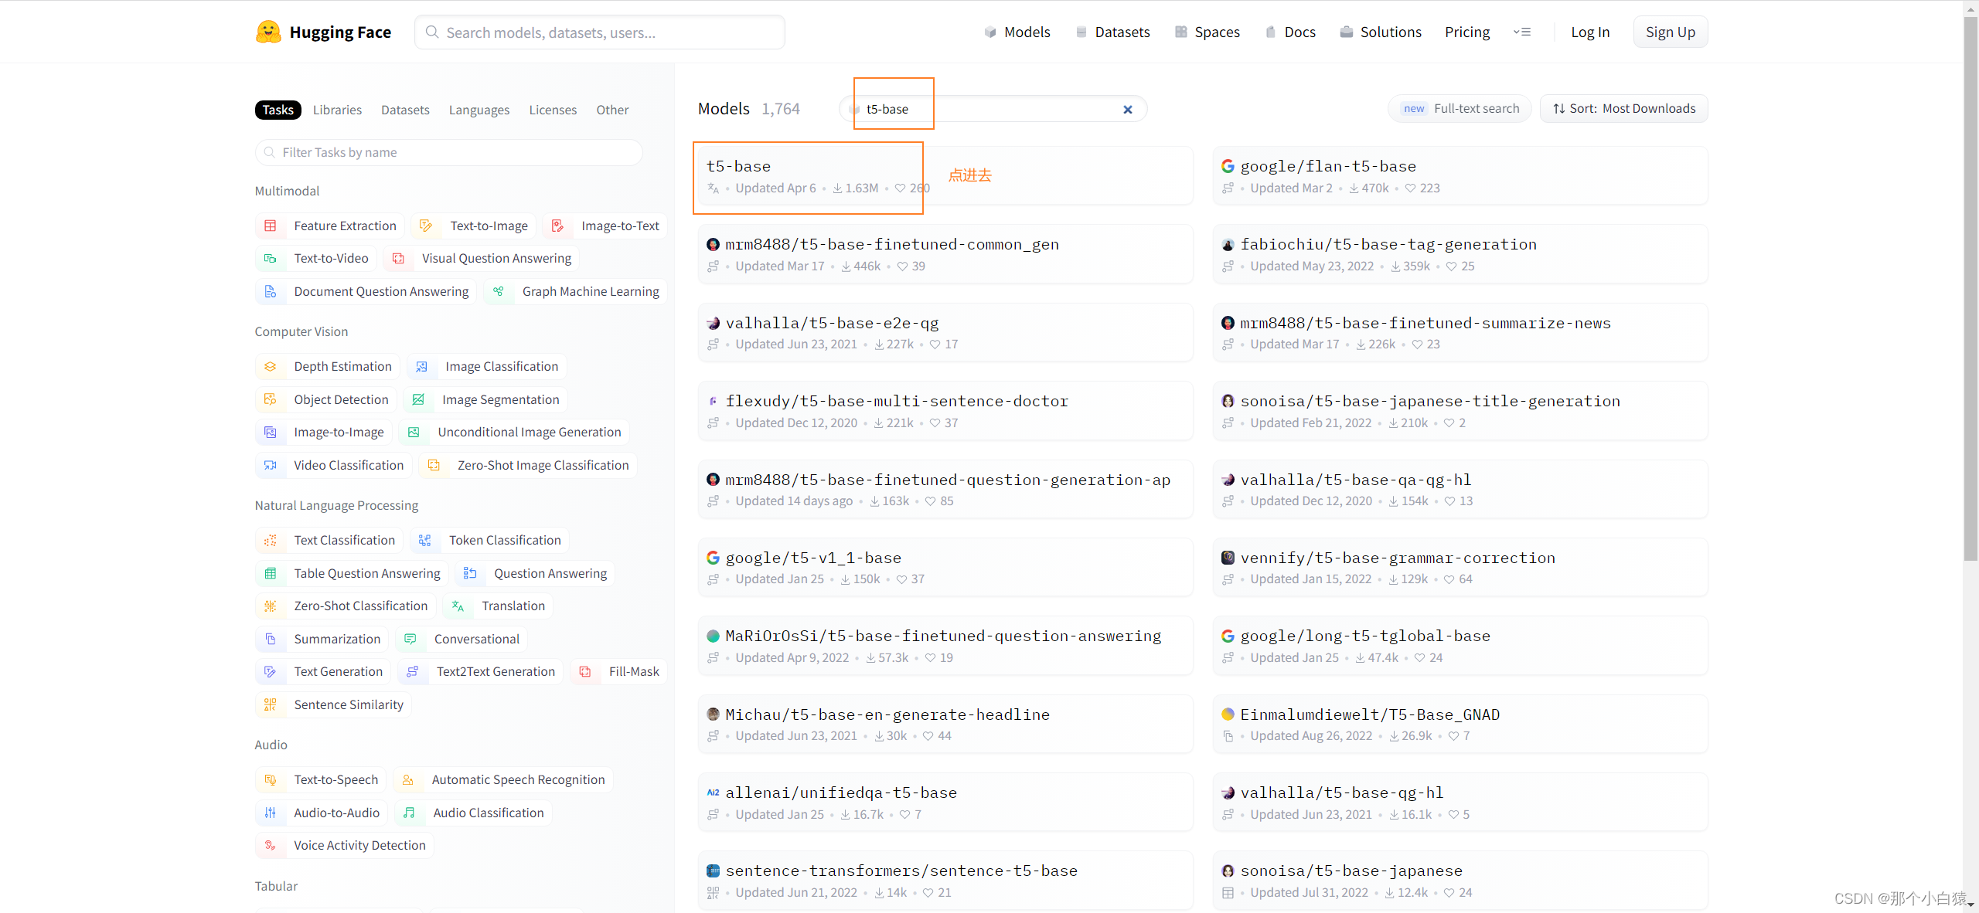Click the Token Classification task icon
Screen dimensions: 1979x913
[425, 541]
